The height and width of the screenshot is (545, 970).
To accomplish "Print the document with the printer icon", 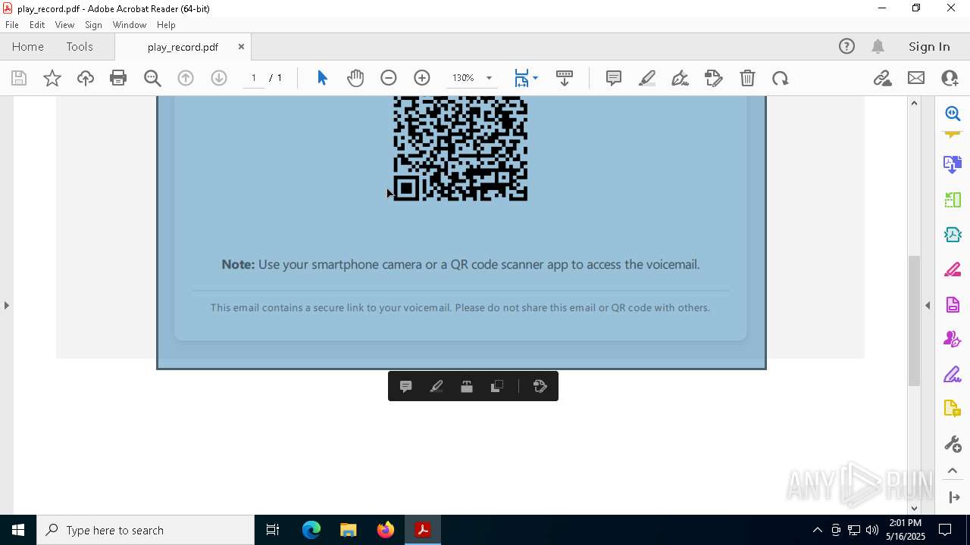I will [x=118, y=78].
